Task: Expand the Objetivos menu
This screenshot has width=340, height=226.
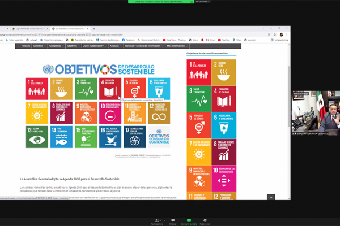Action: (74, 46)
